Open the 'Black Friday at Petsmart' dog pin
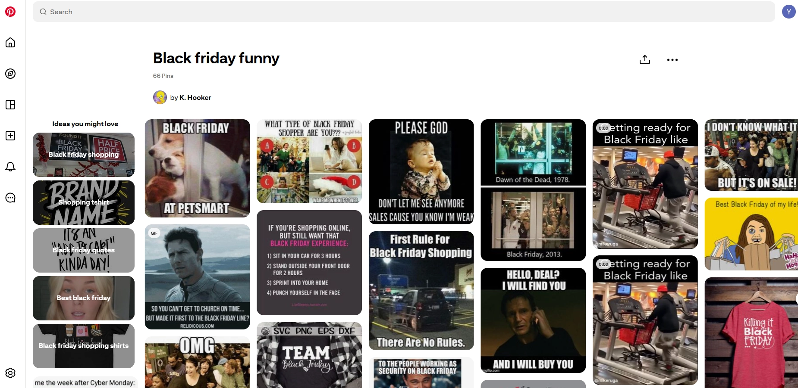798x388 pixels. [197, 168]
